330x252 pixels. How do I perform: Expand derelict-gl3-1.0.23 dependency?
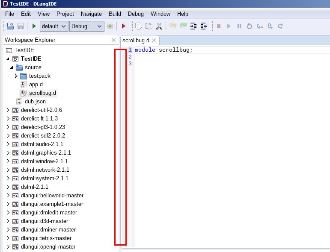point(8,127)
